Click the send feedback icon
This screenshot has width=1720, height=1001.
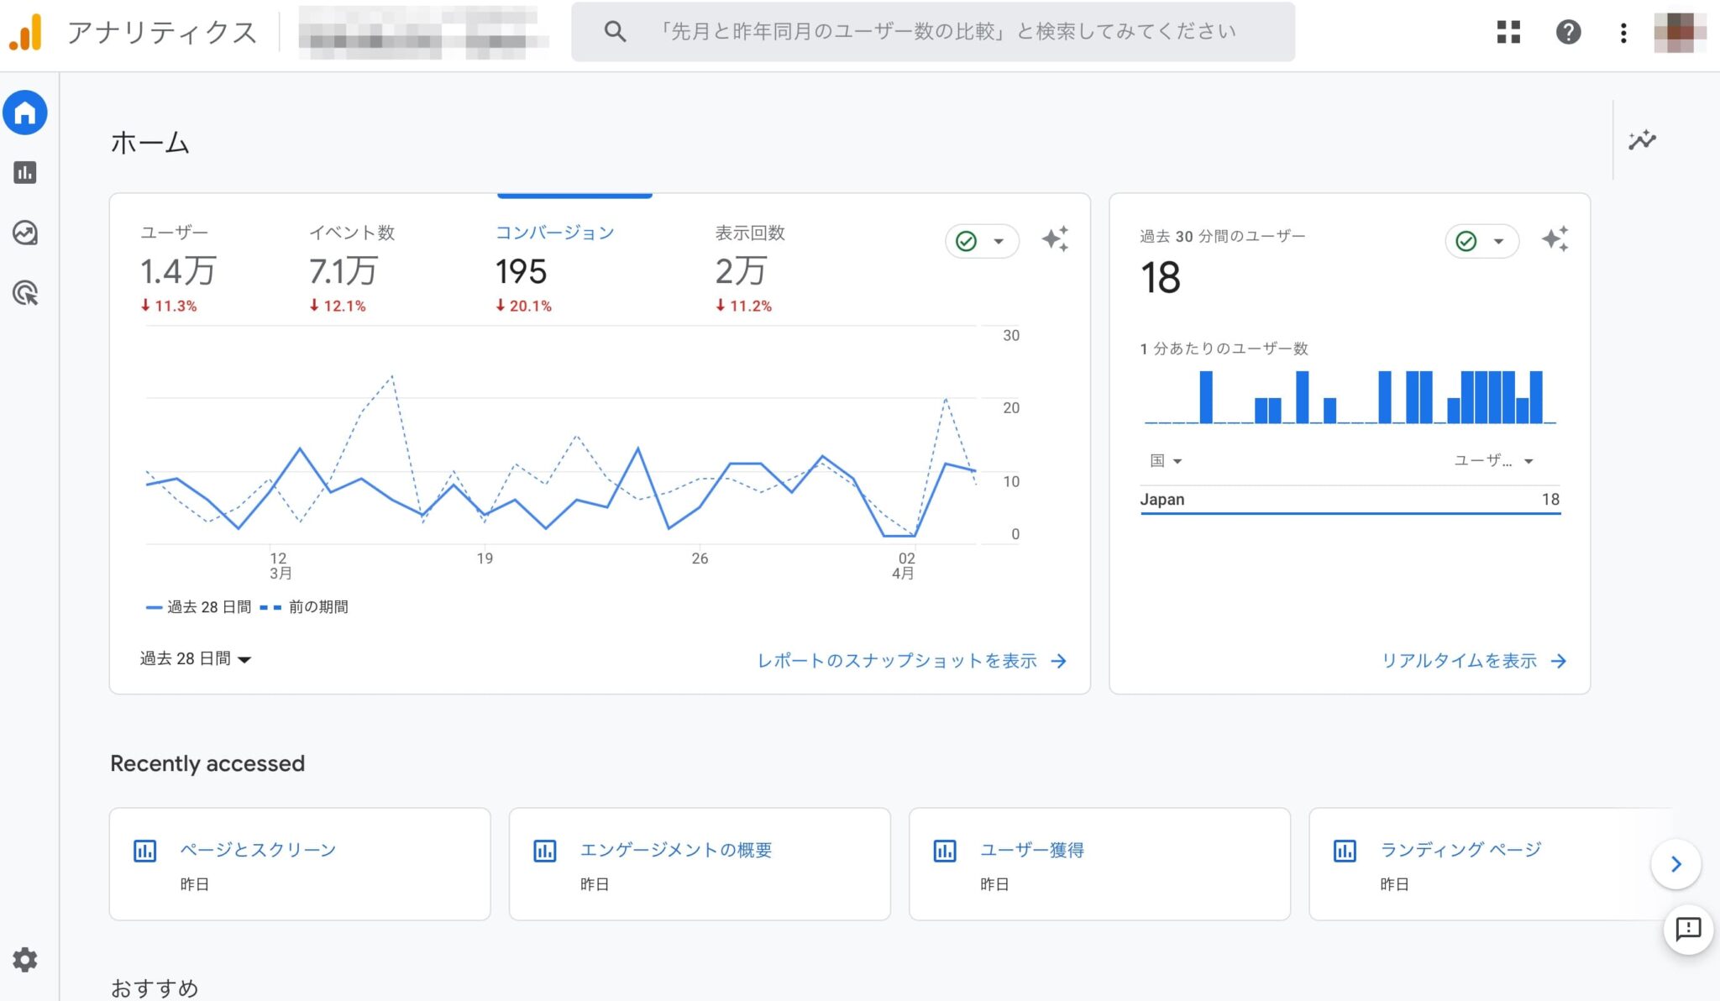(x=1688, y=929)
